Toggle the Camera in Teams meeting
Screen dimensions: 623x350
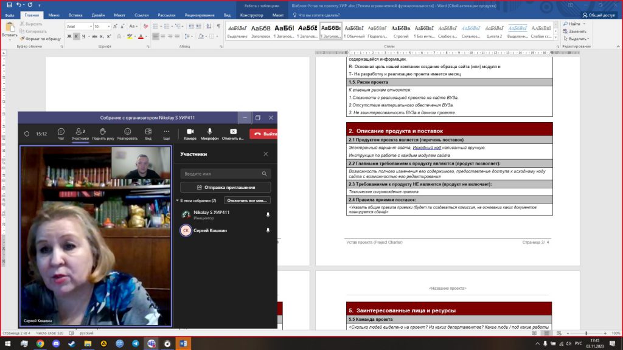coord(190,133)
